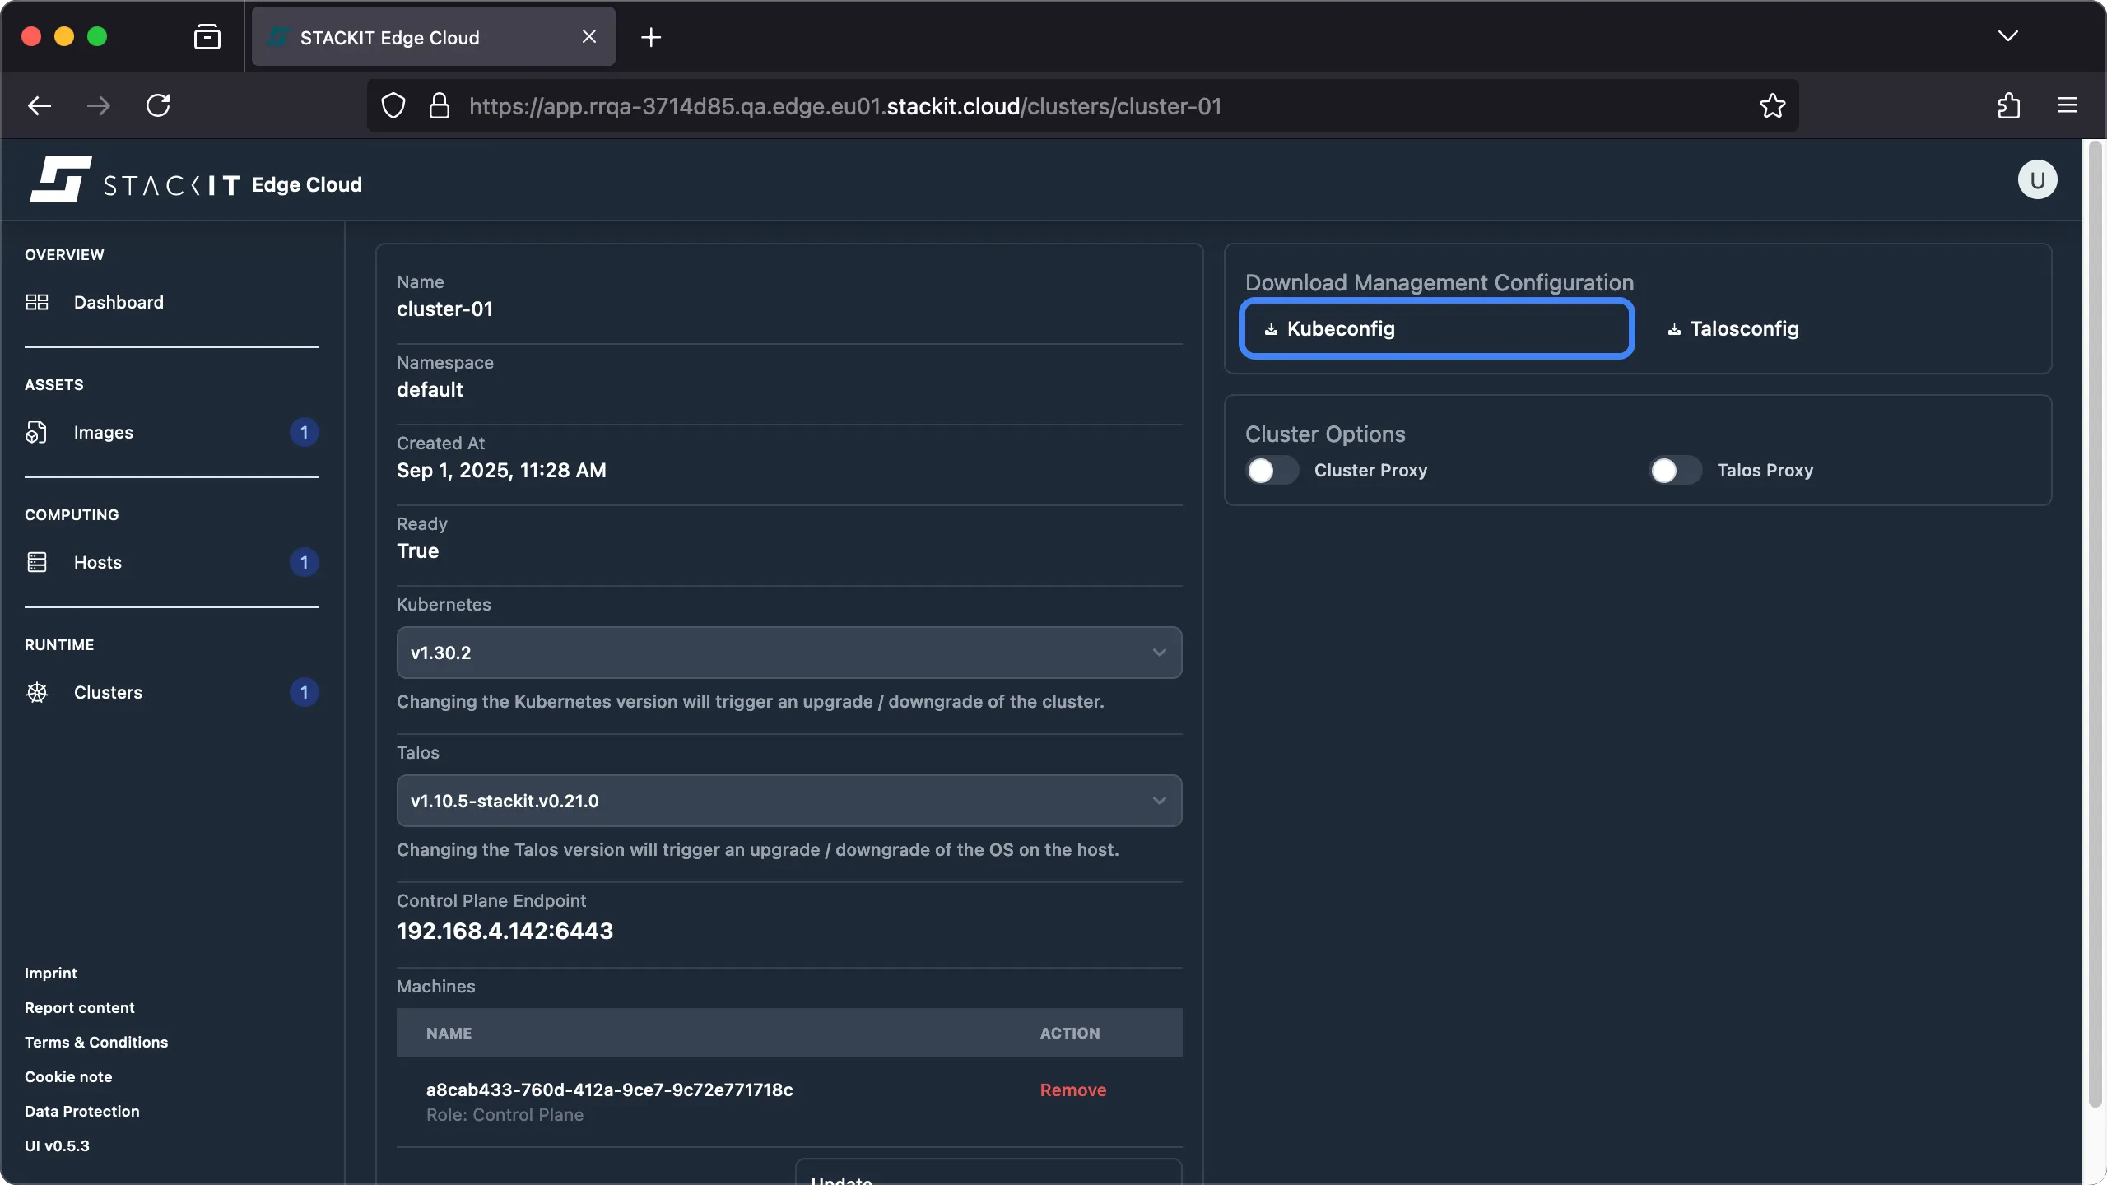Download the Talosconfig file
Viewport: 2107px width, 1185px height.
coord(1733,328)
